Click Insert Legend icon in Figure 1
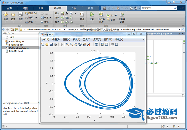 [x=107, y=44]
